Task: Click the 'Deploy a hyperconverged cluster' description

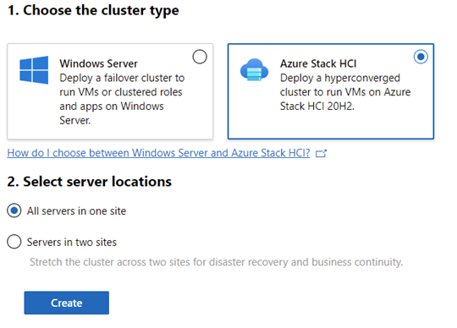Action: coord(345,92)
